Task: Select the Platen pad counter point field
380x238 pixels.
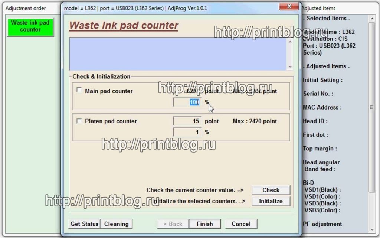Action: point(187,121)
